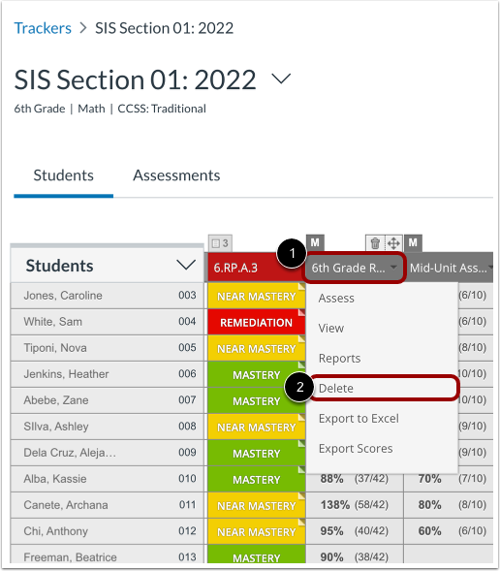The height and width of the screenshot is (571, 500).
Task: Select student Dela Cruz, Aleja…
Action: click(70, 453)
